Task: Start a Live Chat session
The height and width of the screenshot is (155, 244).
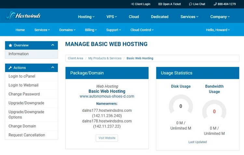Action: 197,4
